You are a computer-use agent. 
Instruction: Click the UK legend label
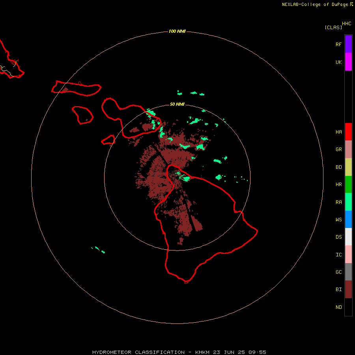338,62
